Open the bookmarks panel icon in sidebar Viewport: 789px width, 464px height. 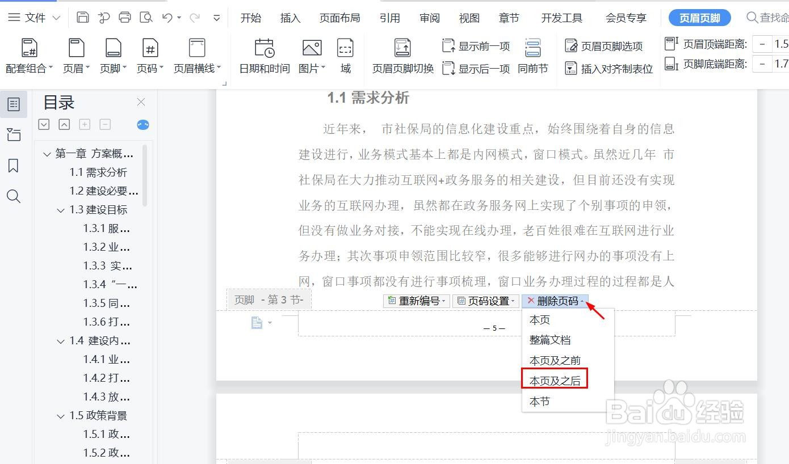click(x=14, y=166)
